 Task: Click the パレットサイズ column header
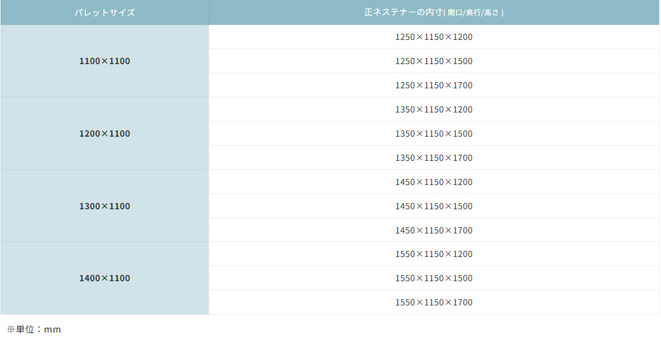click(x=105, y=12)
